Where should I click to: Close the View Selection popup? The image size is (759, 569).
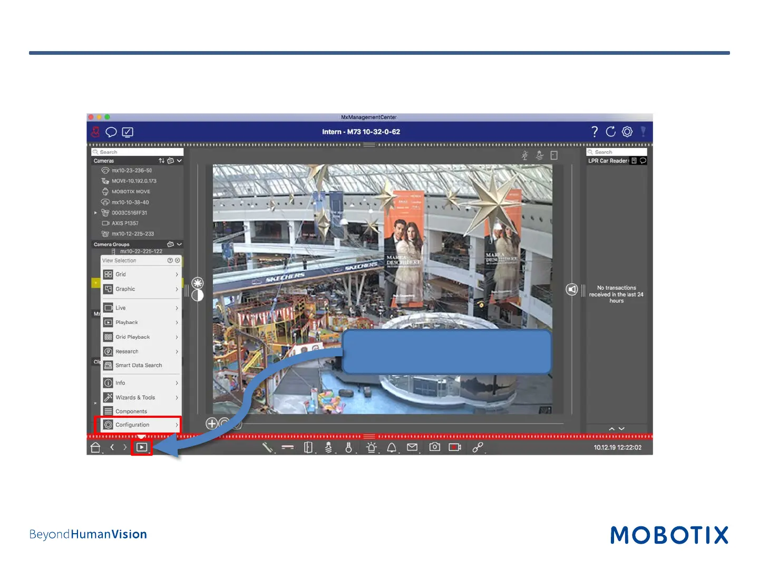coord(178,261)
